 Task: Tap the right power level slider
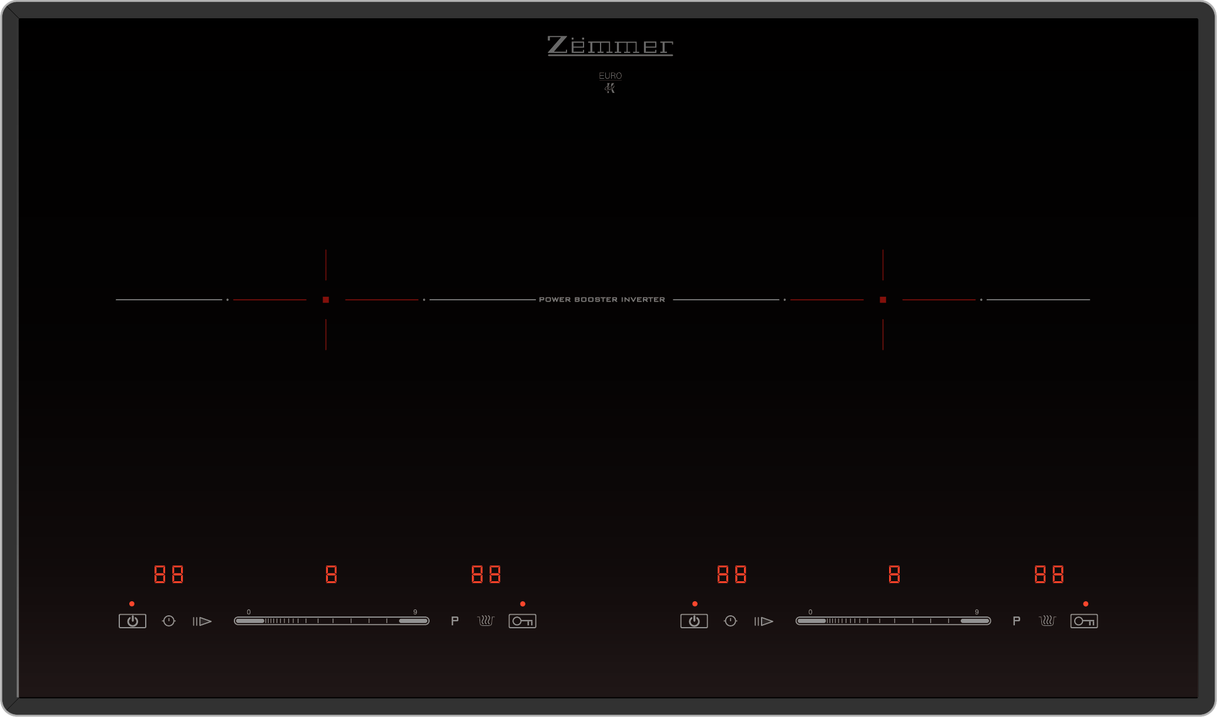pos(893,621)
